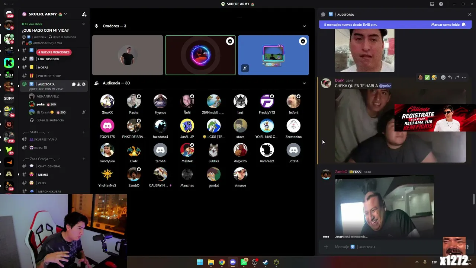Select audience member Pacha
The image size is (476, 268).
click(134, 104)
